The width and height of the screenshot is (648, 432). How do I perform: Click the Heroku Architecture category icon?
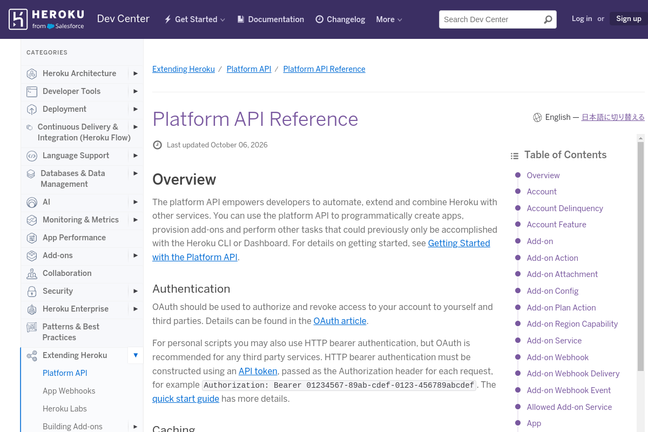32,74
